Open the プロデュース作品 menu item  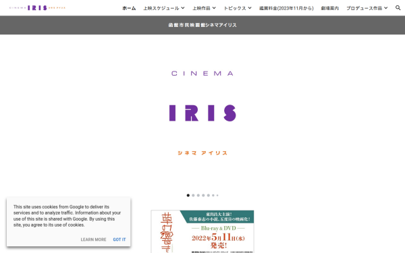364,8
